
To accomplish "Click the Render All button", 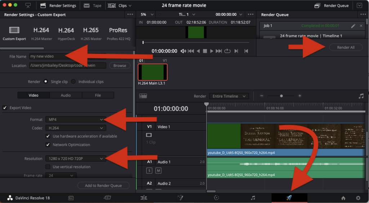I will (346, 48).
